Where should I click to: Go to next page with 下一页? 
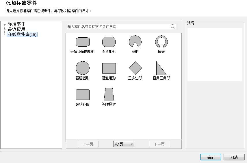coord(159,144)
